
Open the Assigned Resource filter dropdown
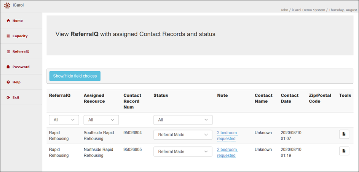(101, 120)
